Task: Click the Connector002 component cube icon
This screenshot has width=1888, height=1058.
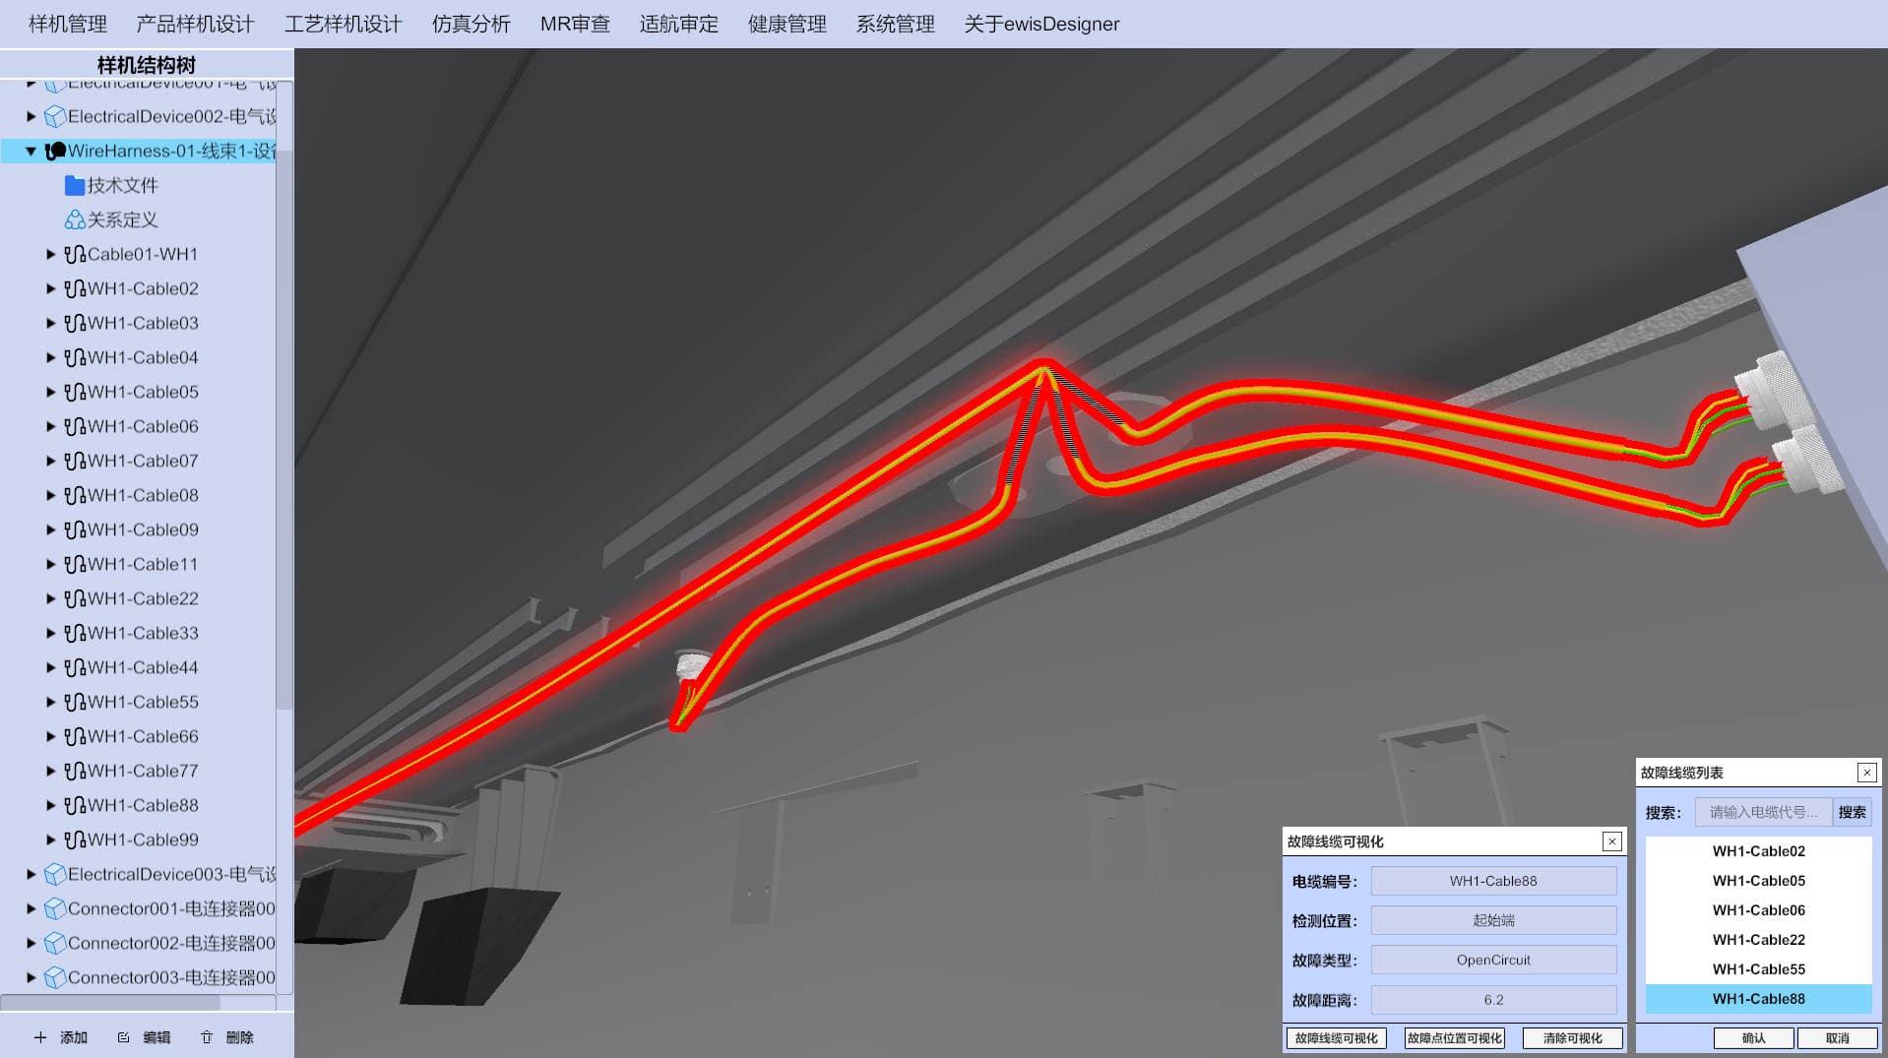Action: tap(55, 943)
